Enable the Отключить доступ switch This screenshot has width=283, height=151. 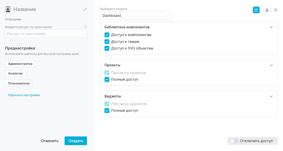tap(234, 141)
